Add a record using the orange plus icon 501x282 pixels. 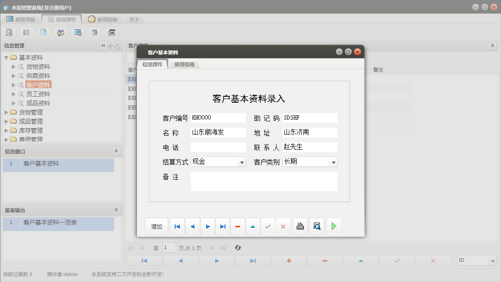click(289, 260)
